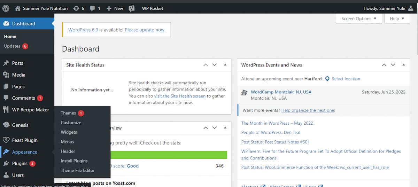Open Install Plugins in Appearance submenu
The width and height of the screenshot is (418, 187).
click(74, 161)
